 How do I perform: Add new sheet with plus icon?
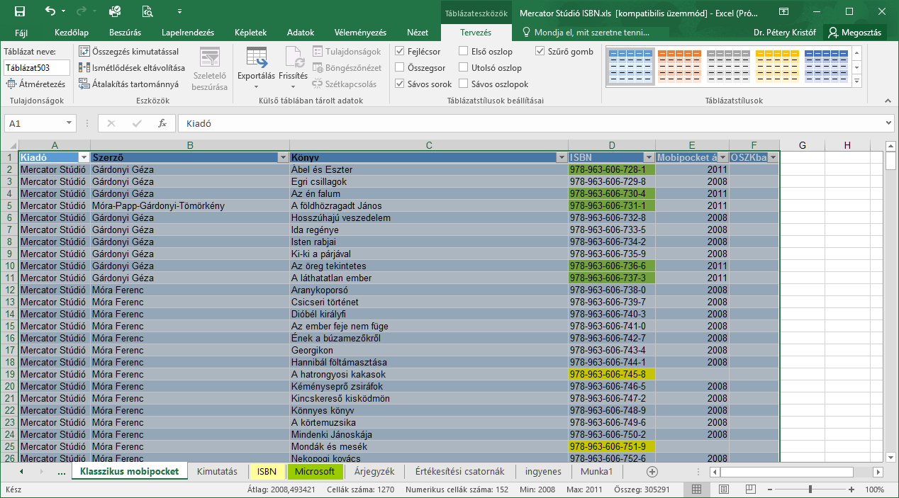pos(652,472)
